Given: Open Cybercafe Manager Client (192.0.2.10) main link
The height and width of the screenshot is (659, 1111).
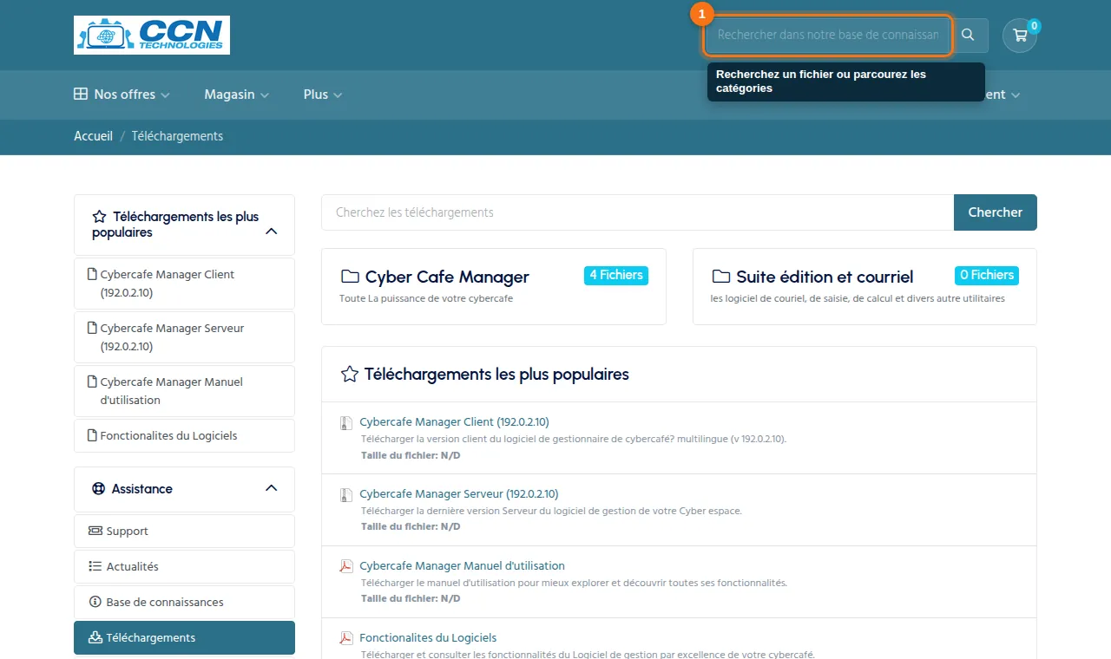Looking at the screenshot, I should [454, 421].
